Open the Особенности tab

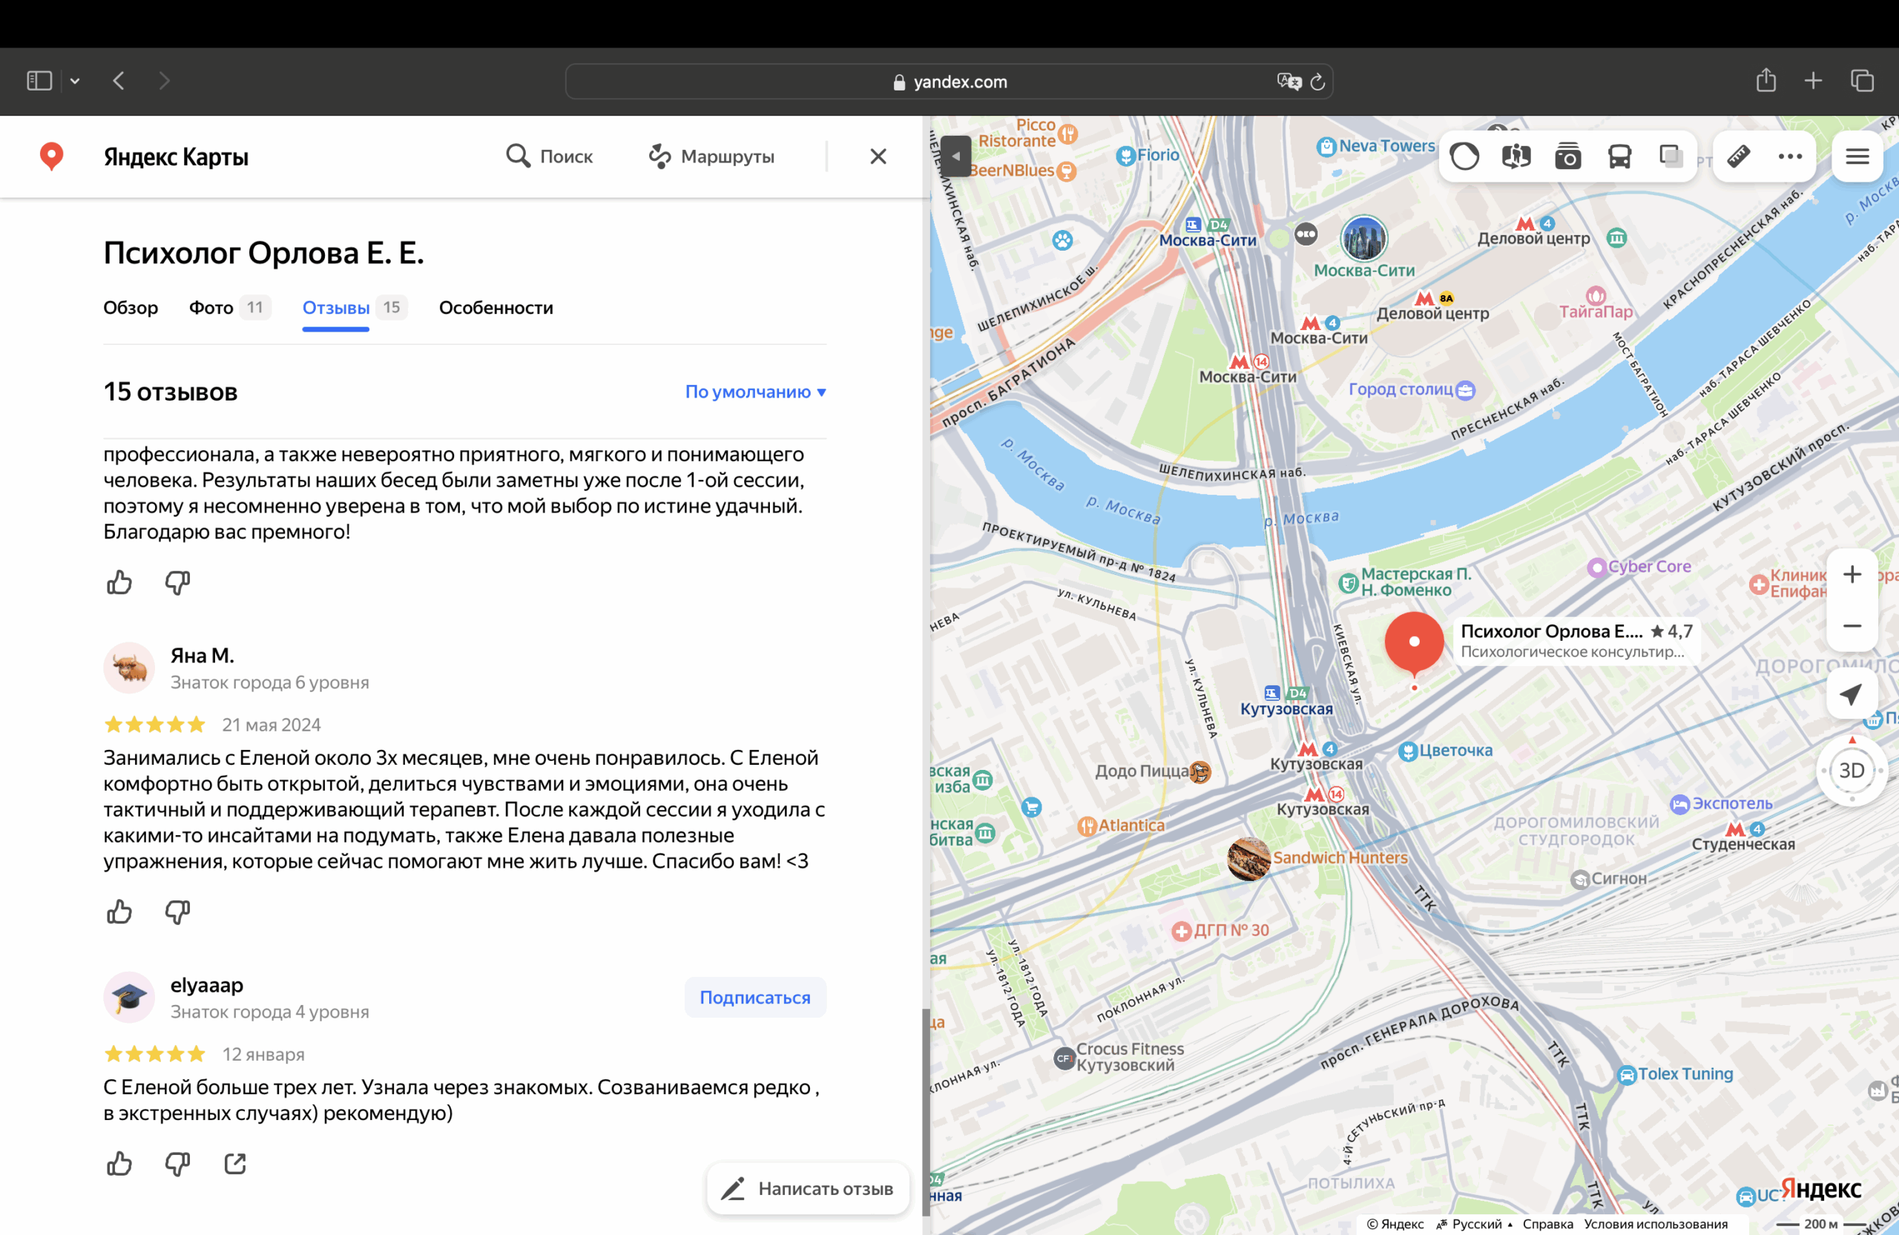coord(496,308)
